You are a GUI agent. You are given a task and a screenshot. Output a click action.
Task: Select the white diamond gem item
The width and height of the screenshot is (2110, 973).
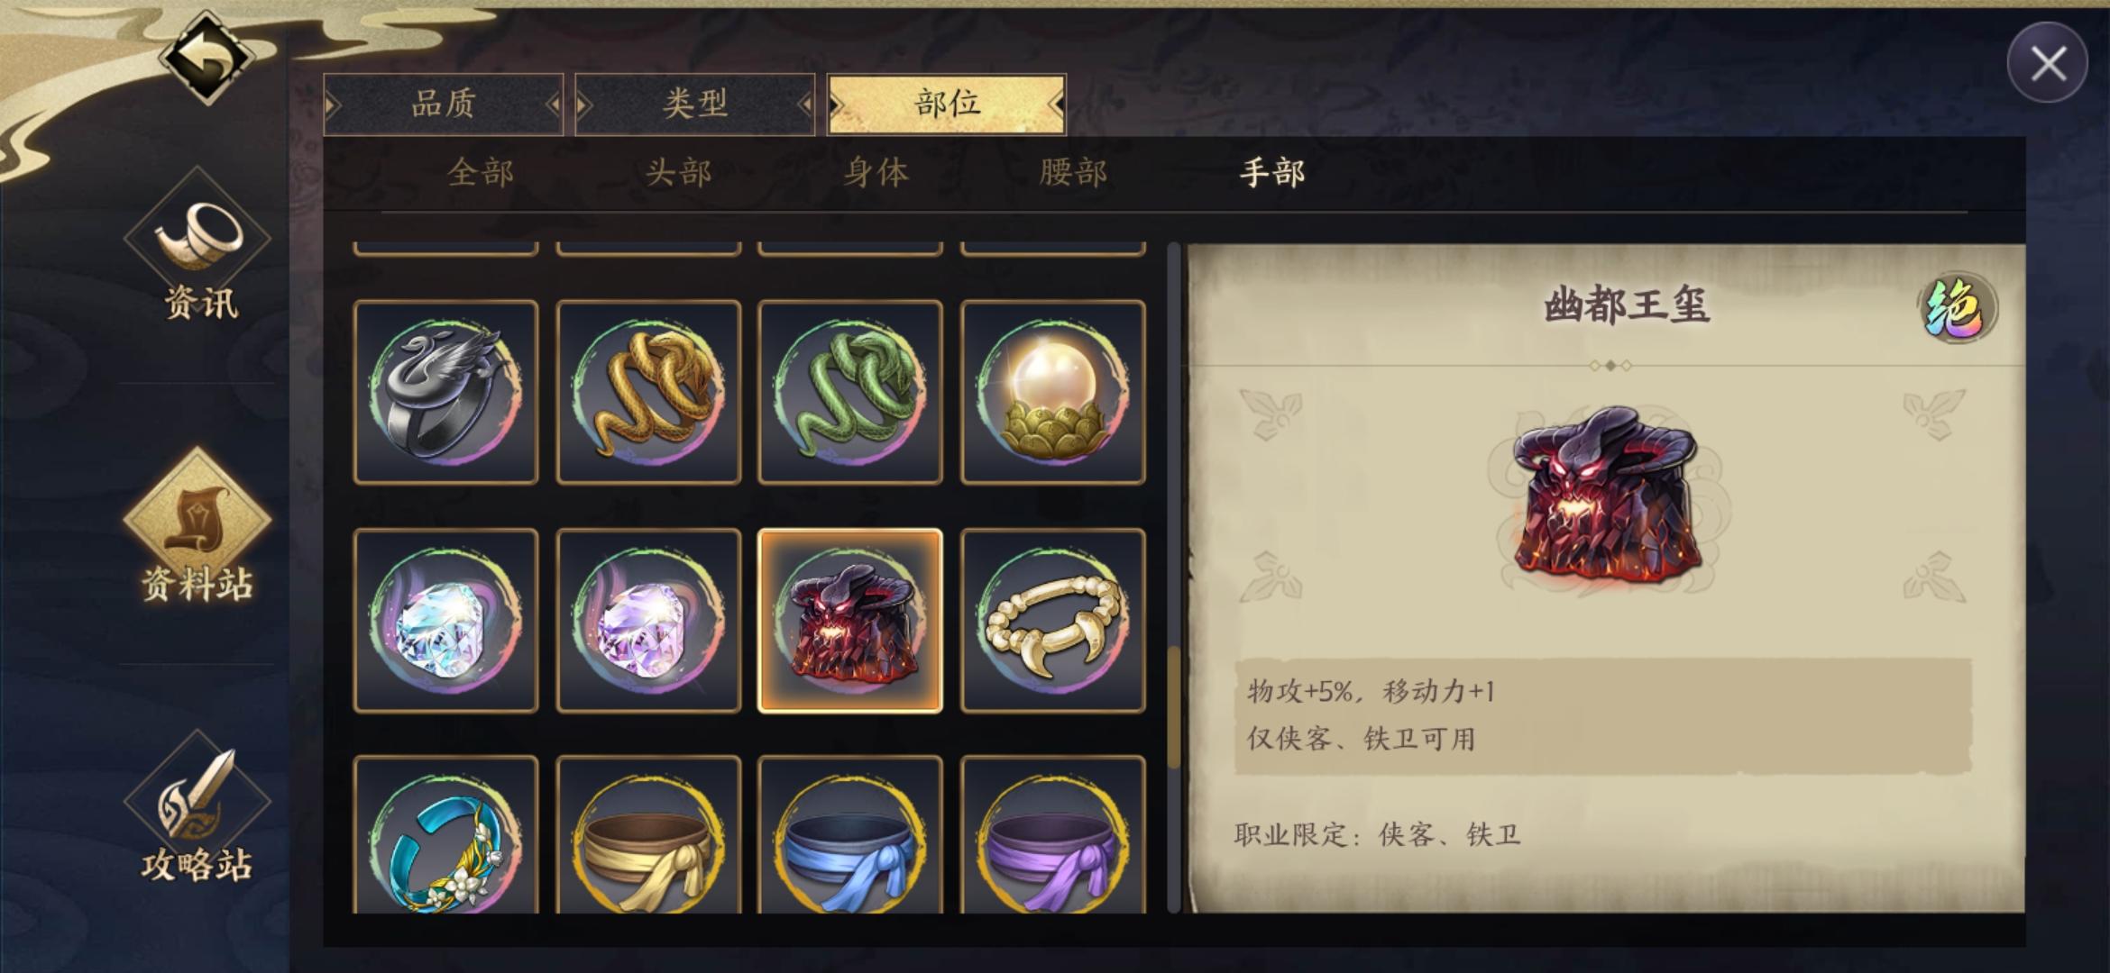(446, 621)
